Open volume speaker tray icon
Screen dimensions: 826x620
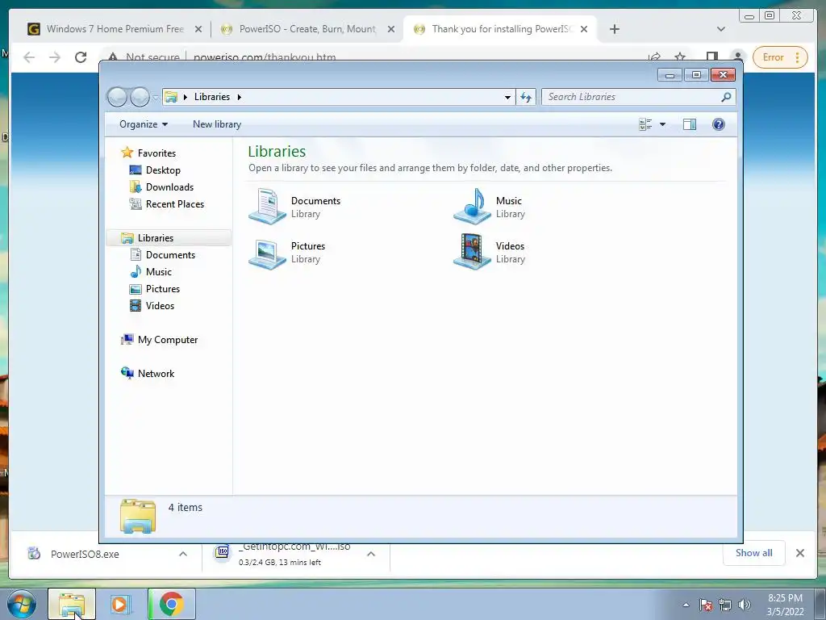744,605
